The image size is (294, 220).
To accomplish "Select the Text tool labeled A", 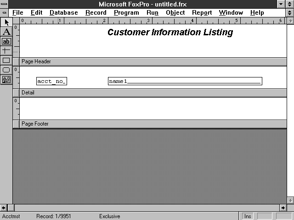I will [x=6, y=32].
